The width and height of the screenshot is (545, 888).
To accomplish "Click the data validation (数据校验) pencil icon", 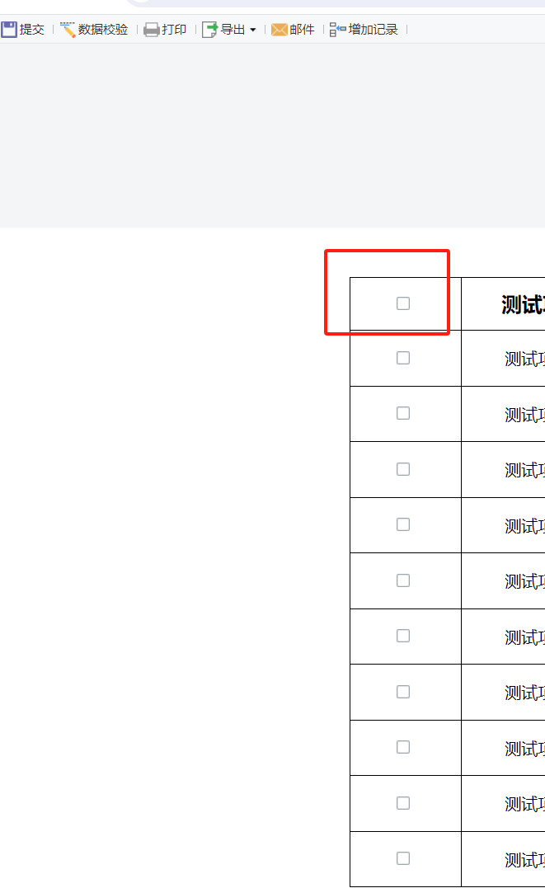I will click(x=68, y=30).
